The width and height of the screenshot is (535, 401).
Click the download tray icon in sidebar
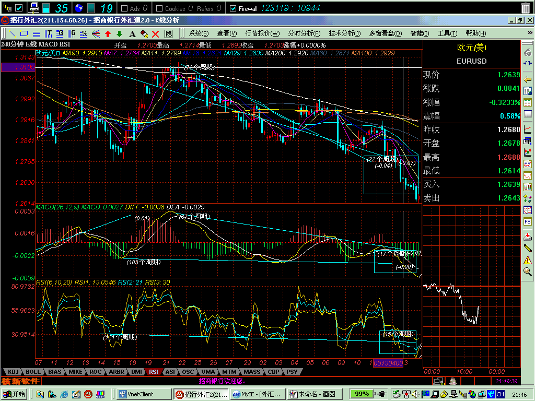(x=528, y=237)
